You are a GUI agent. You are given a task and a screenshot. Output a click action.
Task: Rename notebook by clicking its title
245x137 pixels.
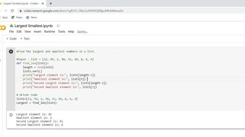click(34, 26)
